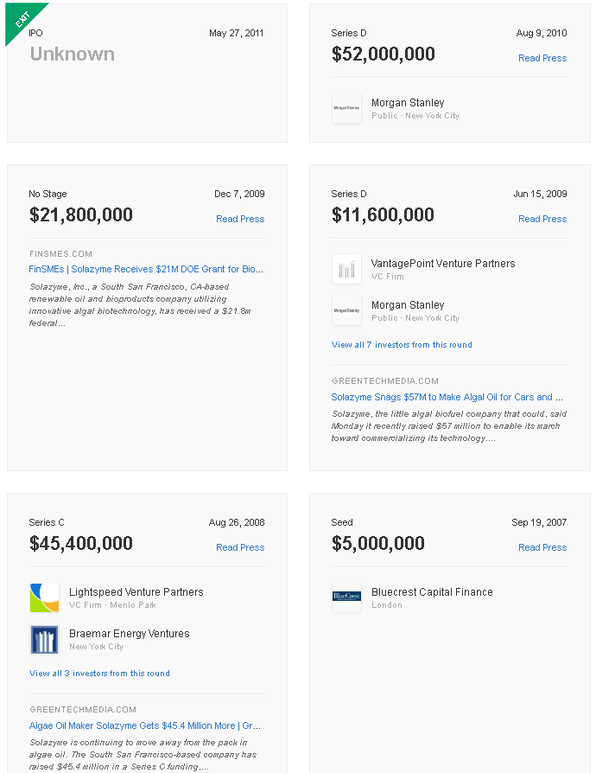This screenshot has height=773, width=596.
Task: Read Press for the $52,000,000 round
Action: (x=542, y=58)
